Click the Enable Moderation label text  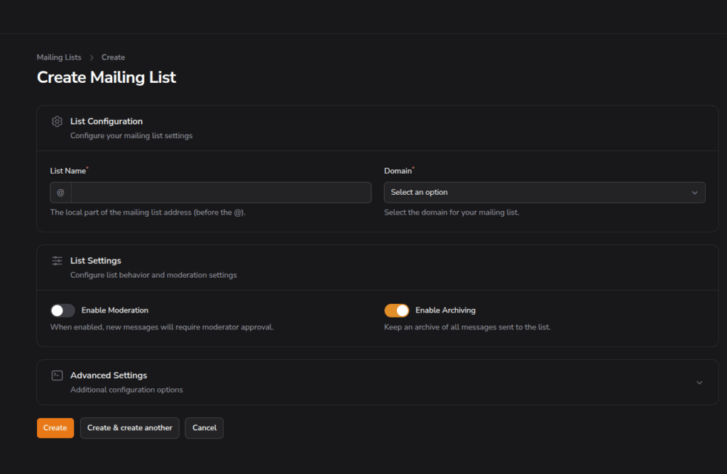coord(114,310)
